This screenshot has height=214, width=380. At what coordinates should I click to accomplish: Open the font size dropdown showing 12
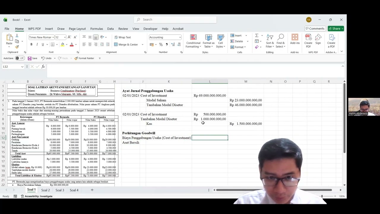coord(64,37)
